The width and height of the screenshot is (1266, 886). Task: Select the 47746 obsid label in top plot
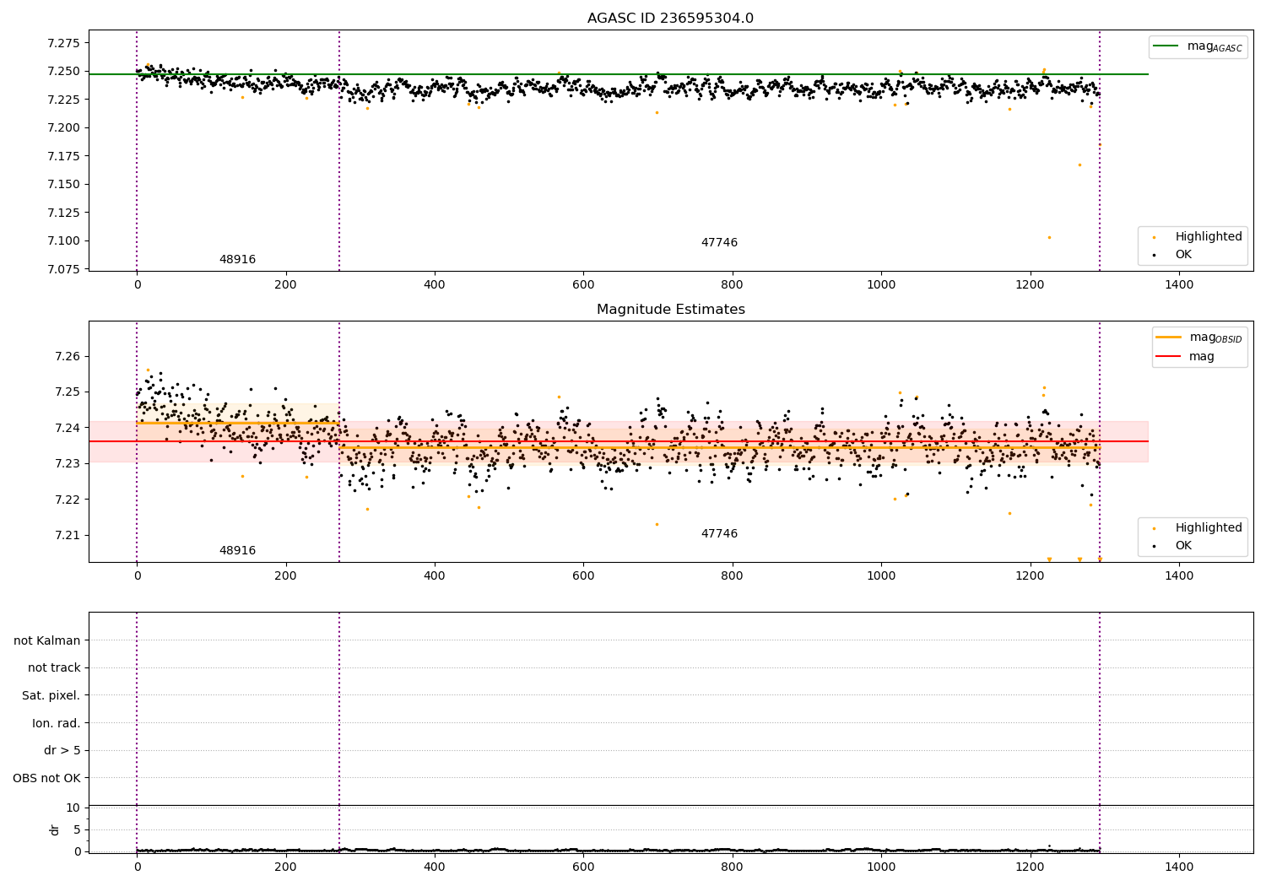(x=719, y=243)
